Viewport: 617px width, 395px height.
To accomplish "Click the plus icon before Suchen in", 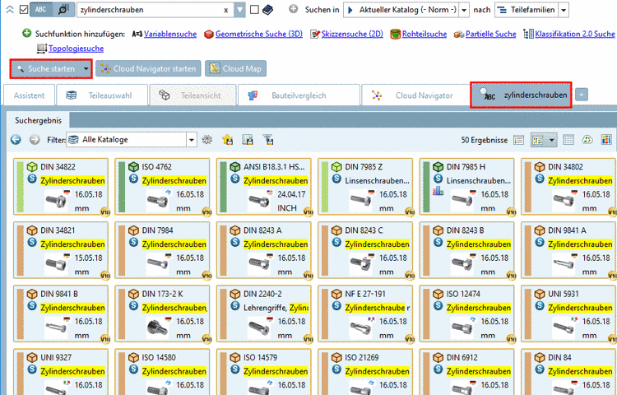I will [293, 9].
